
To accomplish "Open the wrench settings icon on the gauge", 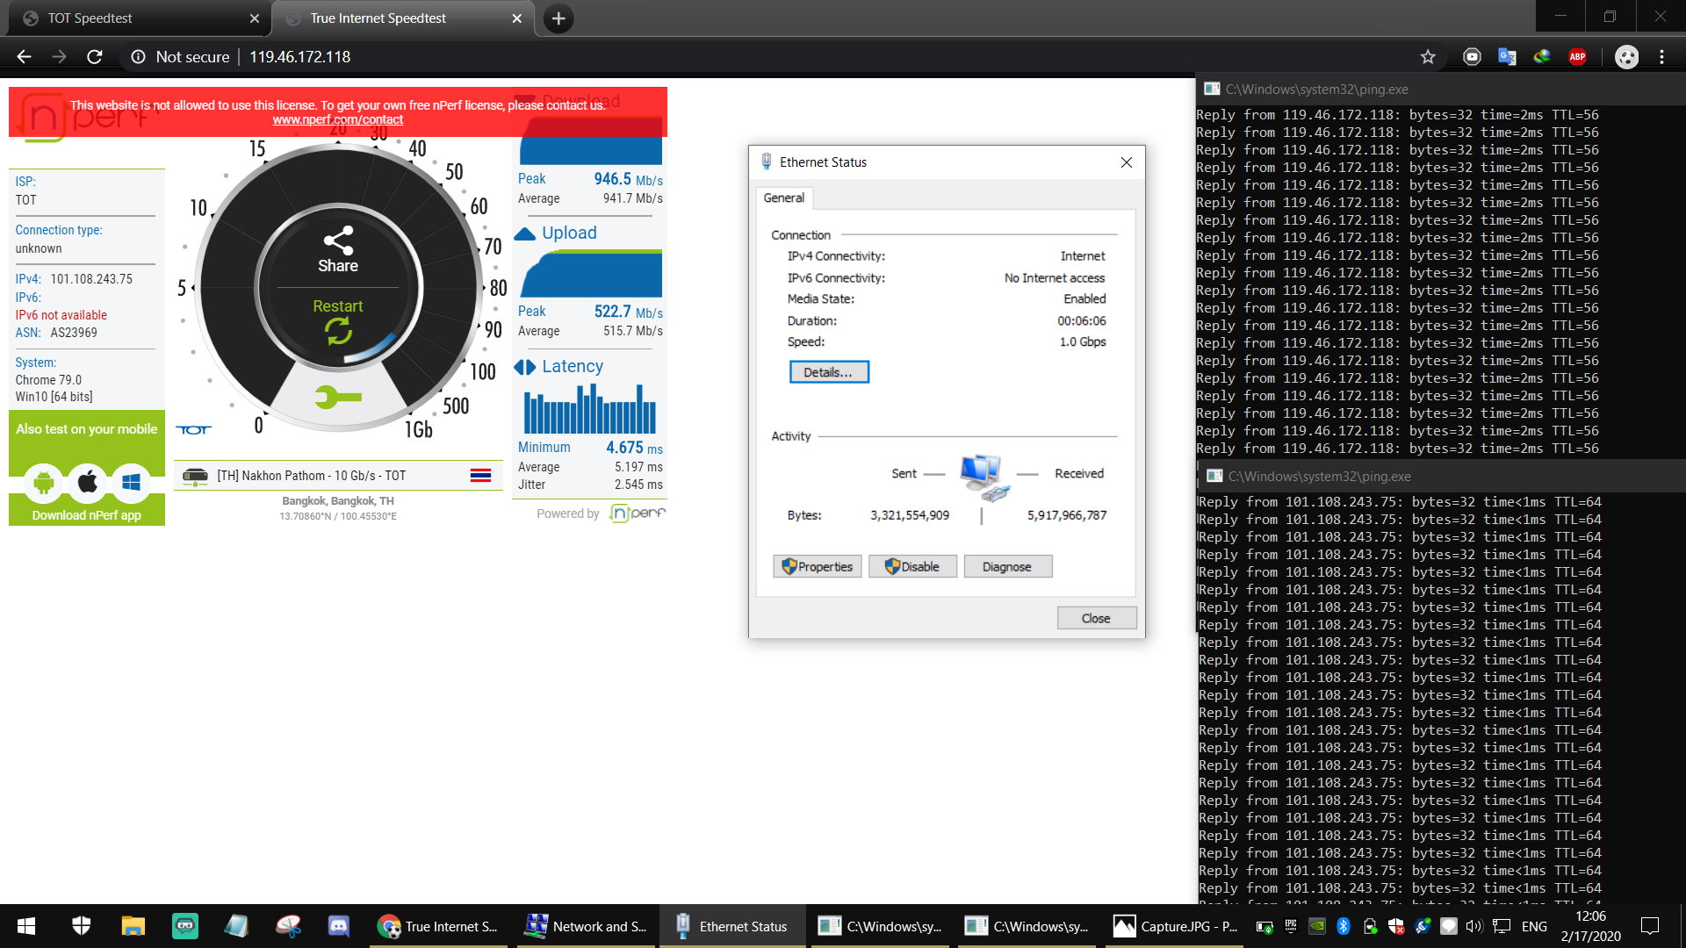I will pyautogui.click(x=337, y=398).
